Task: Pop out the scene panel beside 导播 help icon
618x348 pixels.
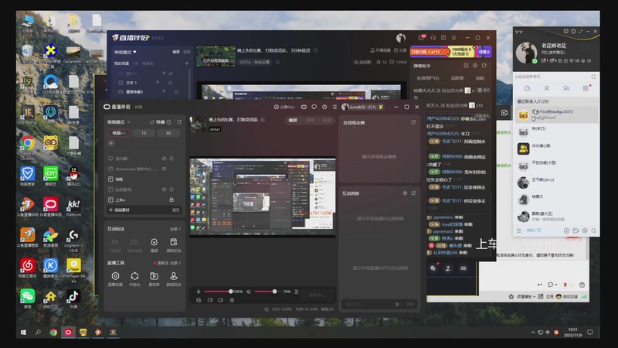Action: [179, 122]
